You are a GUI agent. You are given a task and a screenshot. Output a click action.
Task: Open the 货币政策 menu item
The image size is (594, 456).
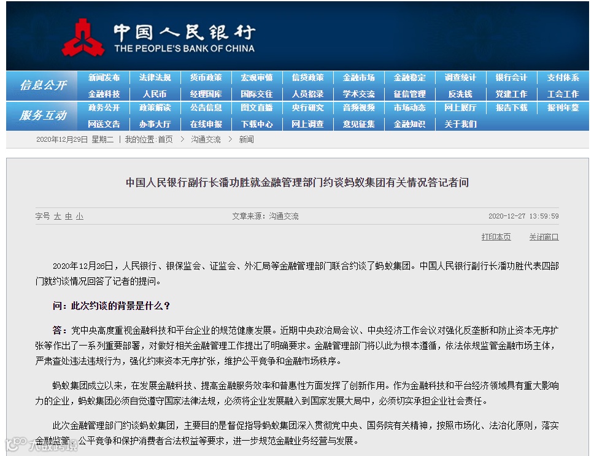(206, 78)
